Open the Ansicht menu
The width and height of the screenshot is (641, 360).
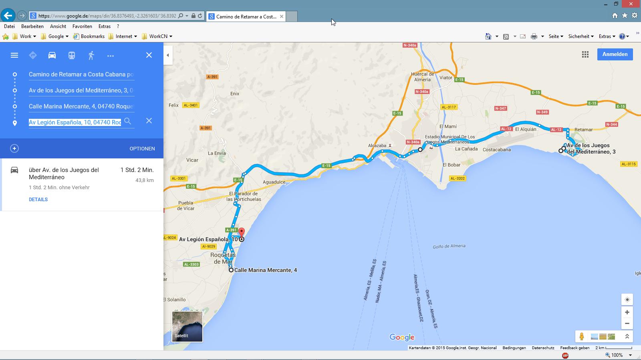tap(58, 26)
